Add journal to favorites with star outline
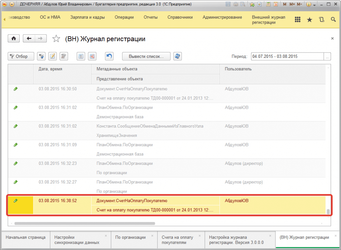Viewport: 341px width, 250px height. (x=56, y=39)
